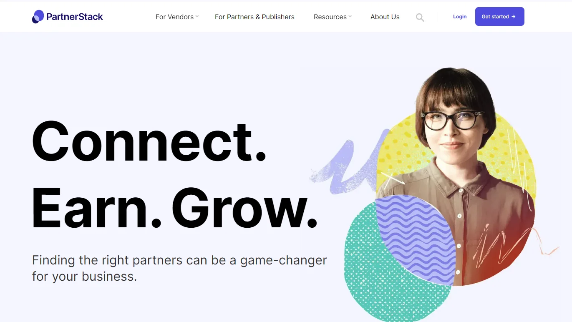Screen dimensions: 572x322
Task: Open the search magnifier icon
Action: click(420, 18)
